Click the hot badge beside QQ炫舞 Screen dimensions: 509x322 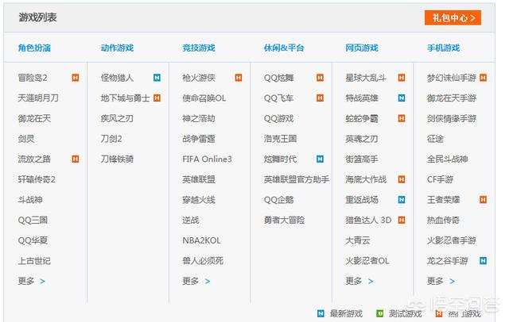[320, 78]
